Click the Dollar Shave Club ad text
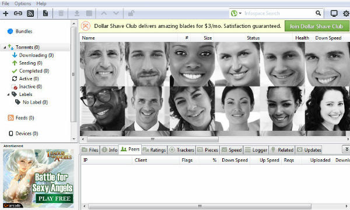The width and height of the screenshot is (350, 210). click(187, 26)
